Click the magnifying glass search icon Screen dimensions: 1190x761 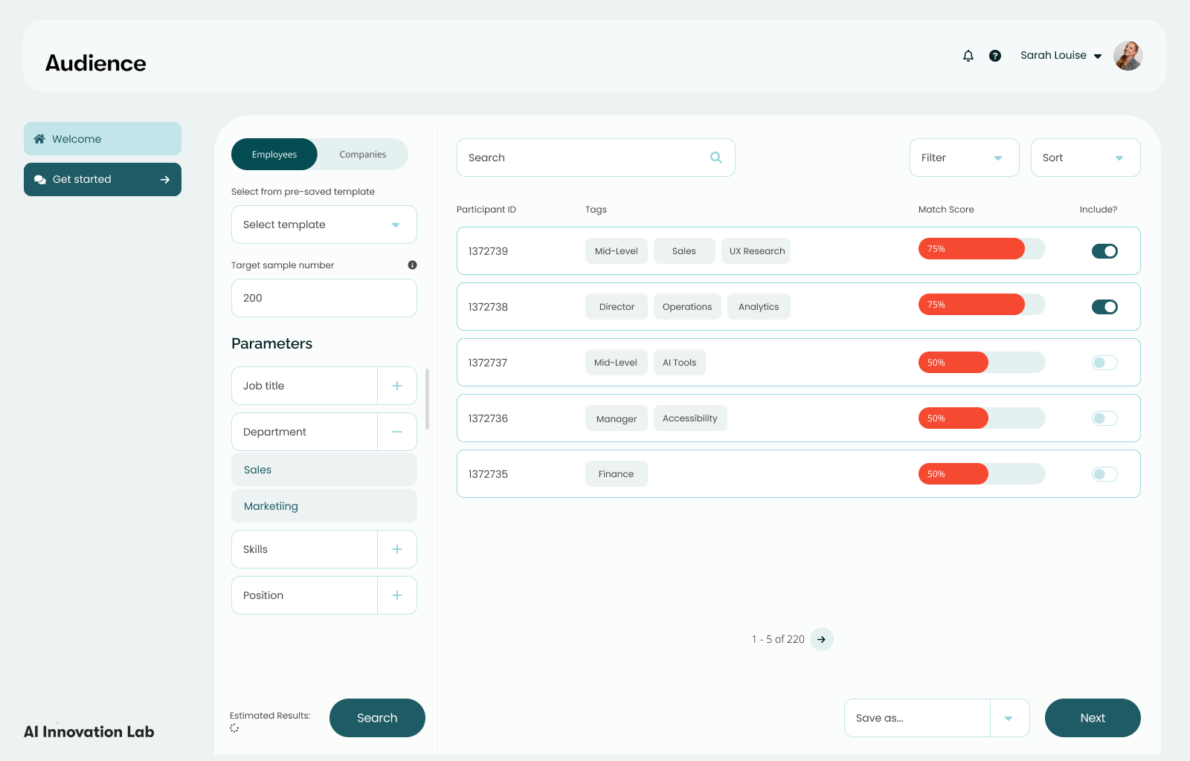pos(715,158)
